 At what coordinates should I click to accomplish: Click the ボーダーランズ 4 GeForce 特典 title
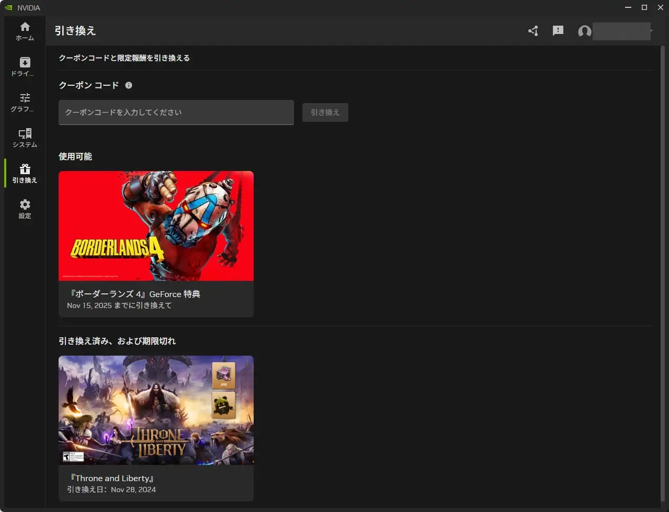[135, 294]
